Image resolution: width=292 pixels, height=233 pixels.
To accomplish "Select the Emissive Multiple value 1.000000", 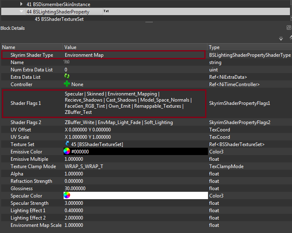I will point(74,159).
